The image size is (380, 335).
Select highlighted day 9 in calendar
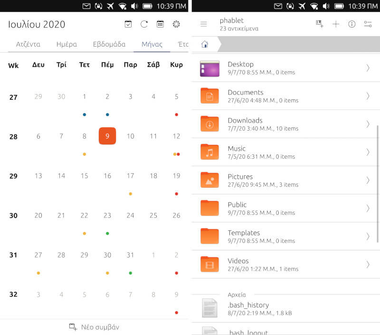(x=107, y=136)
